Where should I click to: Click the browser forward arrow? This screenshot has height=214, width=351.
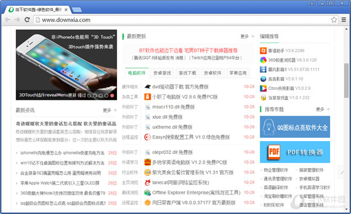click(x=17, y=20)
